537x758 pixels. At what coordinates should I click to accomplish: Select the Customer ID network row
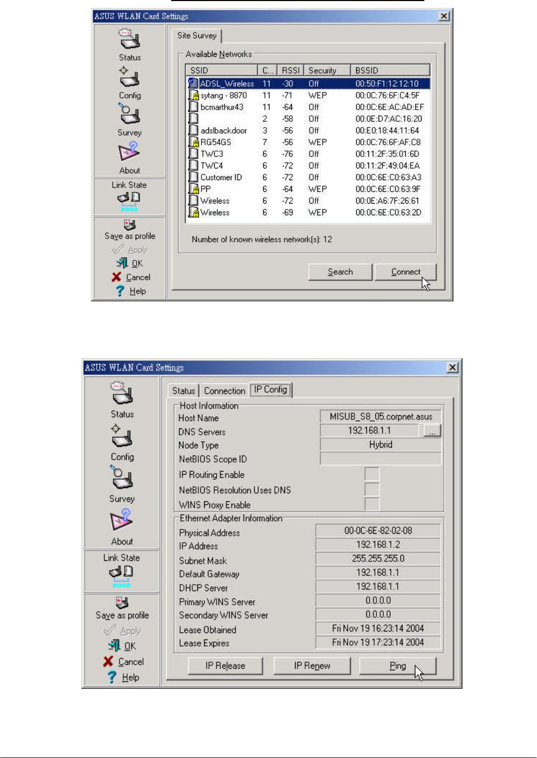tap(308, 177)
